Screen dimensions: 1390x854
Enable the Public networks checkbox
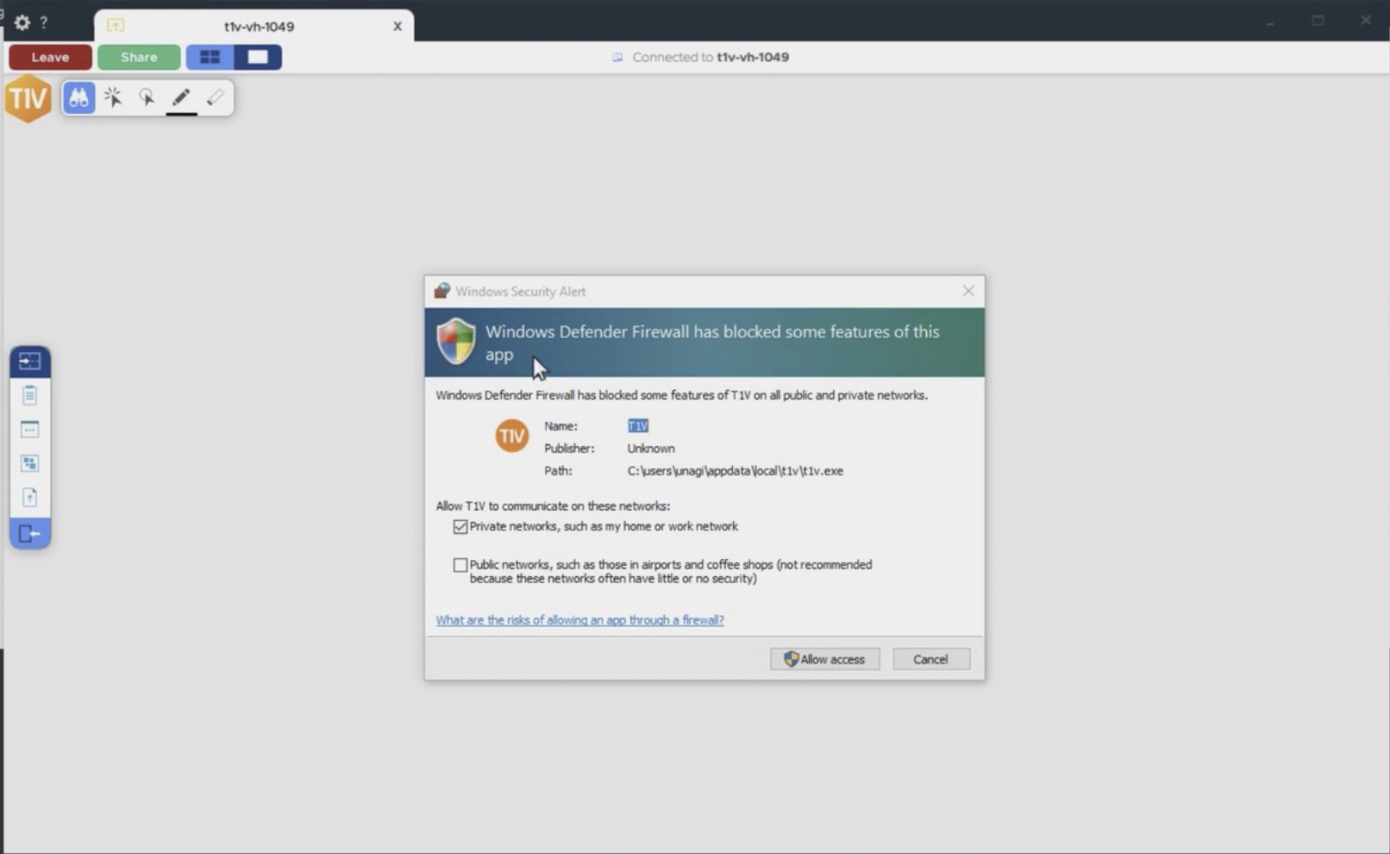click(460, 565)
